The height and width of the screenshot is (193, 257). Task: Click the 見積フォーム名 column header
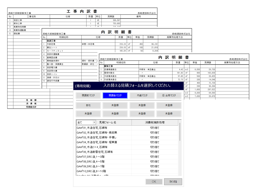coord(108,123)
